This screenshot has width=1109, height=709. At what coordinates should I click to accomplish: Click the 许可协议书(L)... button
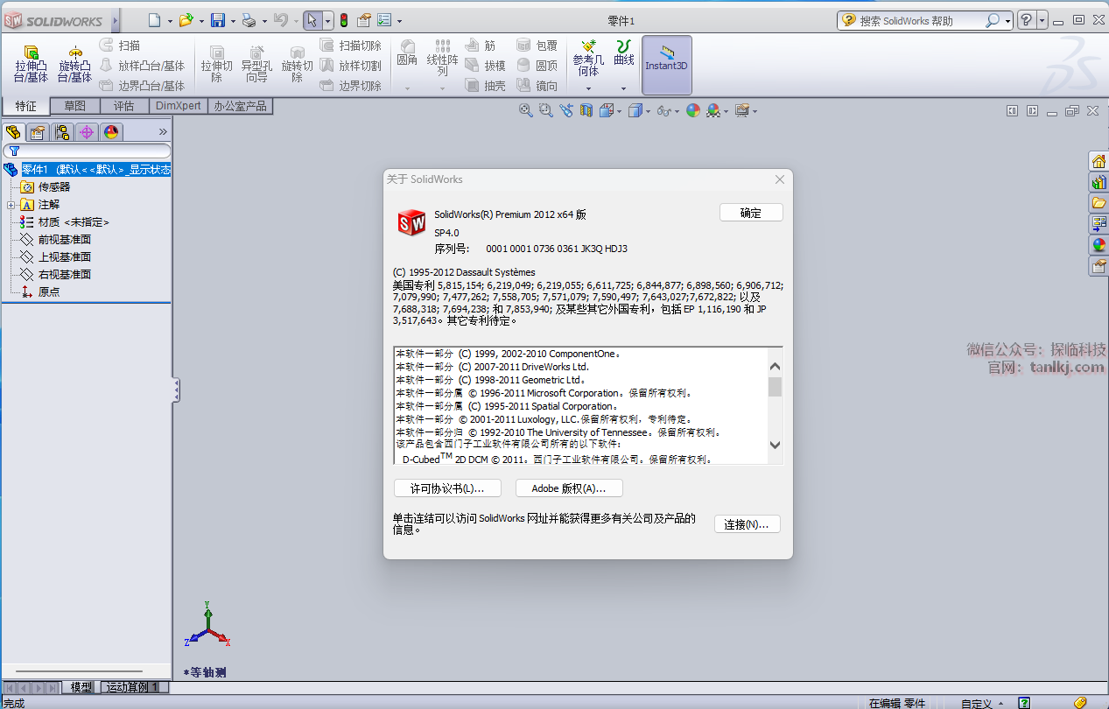[x=447, y=488]
